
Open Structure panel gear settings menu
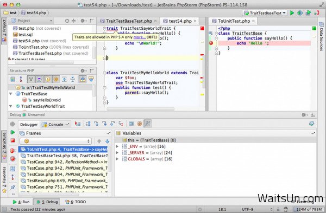point(83,70)
